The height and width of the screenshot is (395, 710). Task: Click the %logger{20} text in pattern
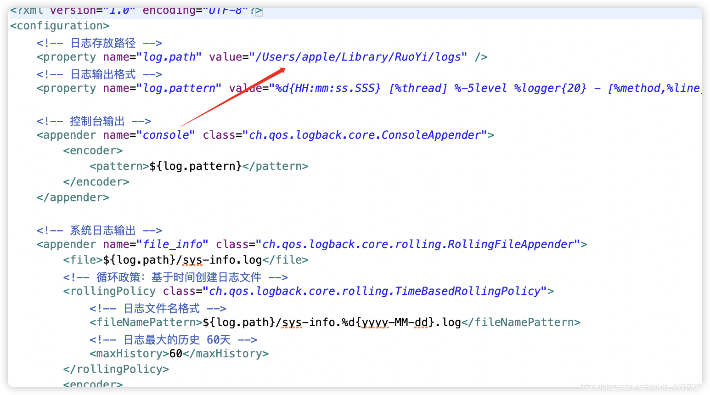click(x=550, y=88)
